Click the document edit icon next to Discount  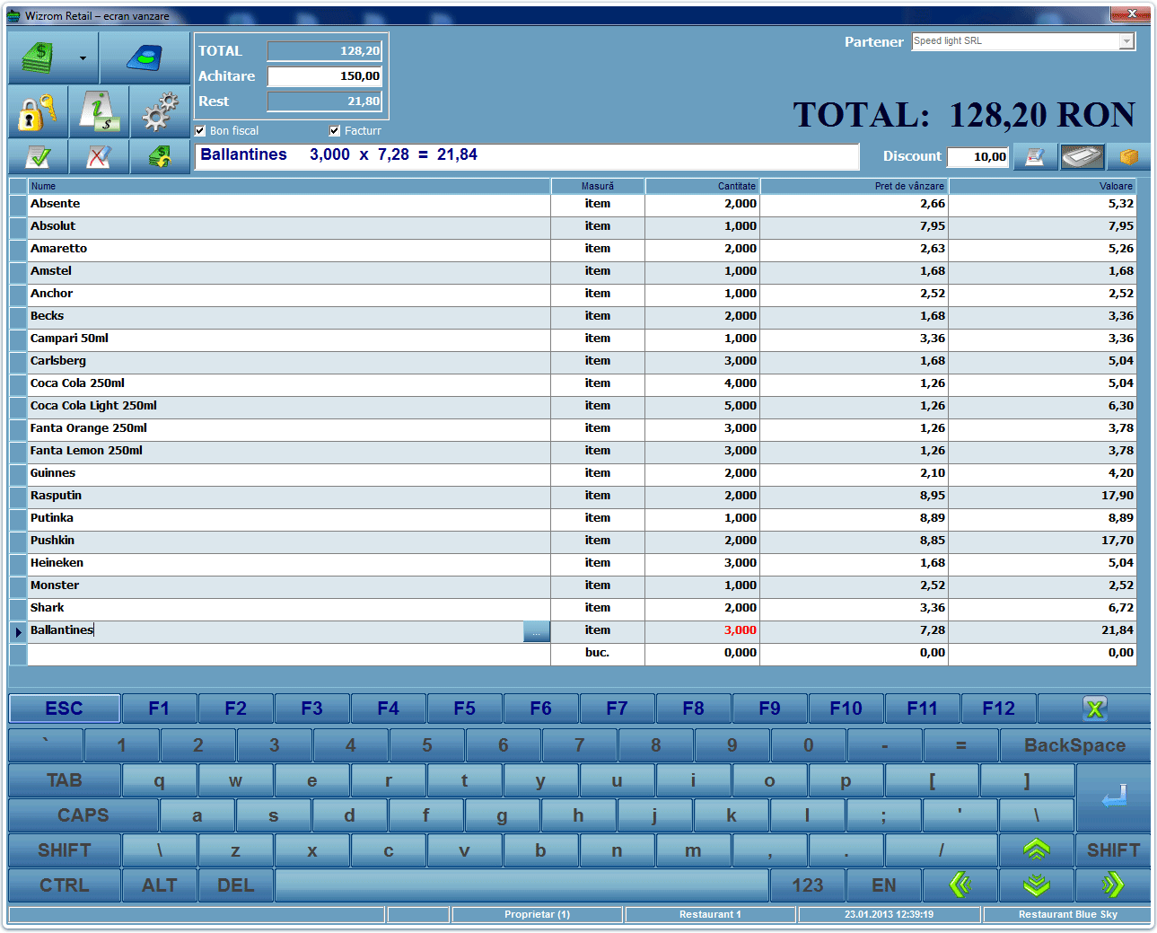(1035, 157)
